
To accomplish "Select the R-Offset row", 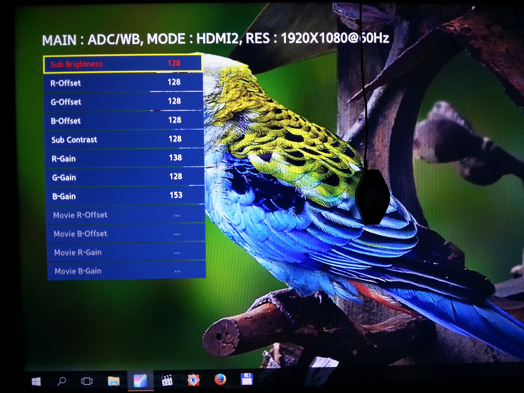I will point(123,83).
